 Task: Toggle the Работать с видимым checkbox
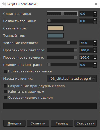(x=5, y=92)
